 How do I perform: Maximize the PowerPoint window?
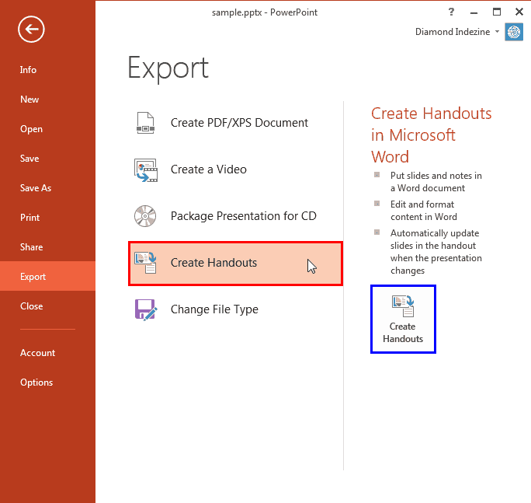click(497, 12)
